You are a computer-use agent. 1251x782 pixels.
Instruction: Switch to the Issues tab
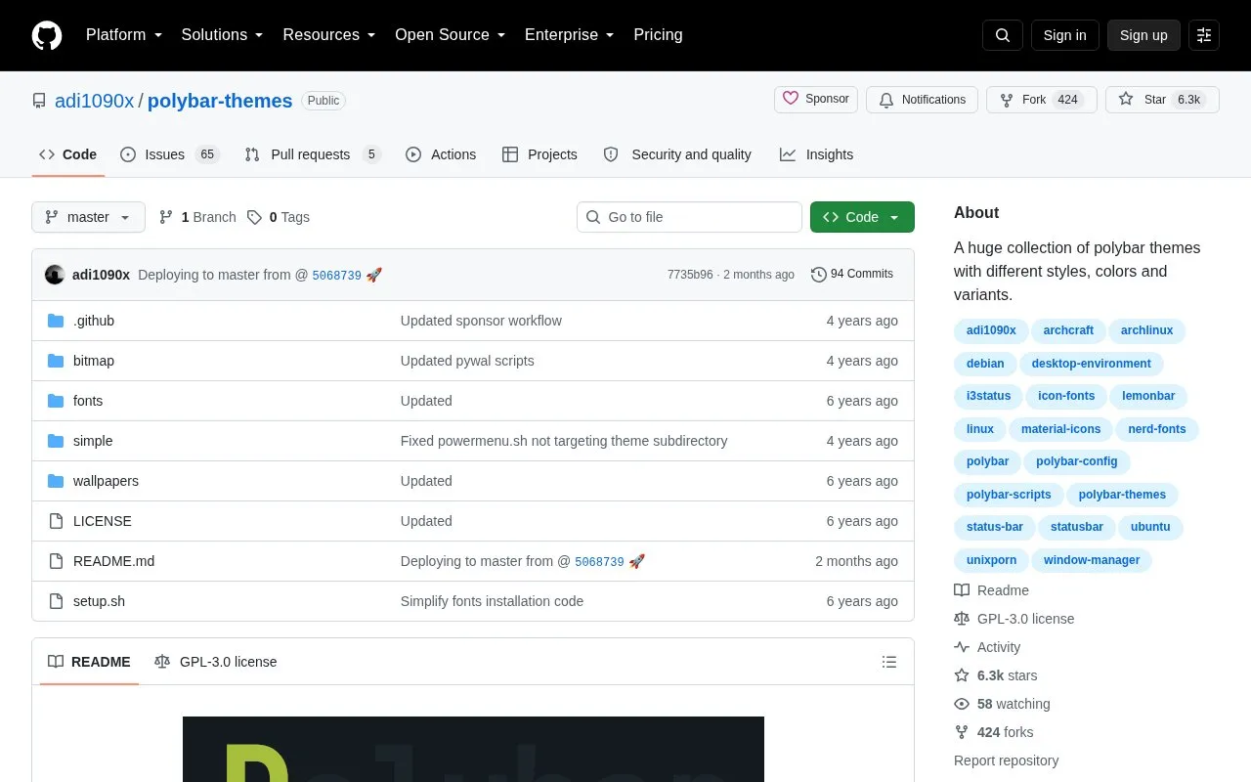tap(170, 154)
